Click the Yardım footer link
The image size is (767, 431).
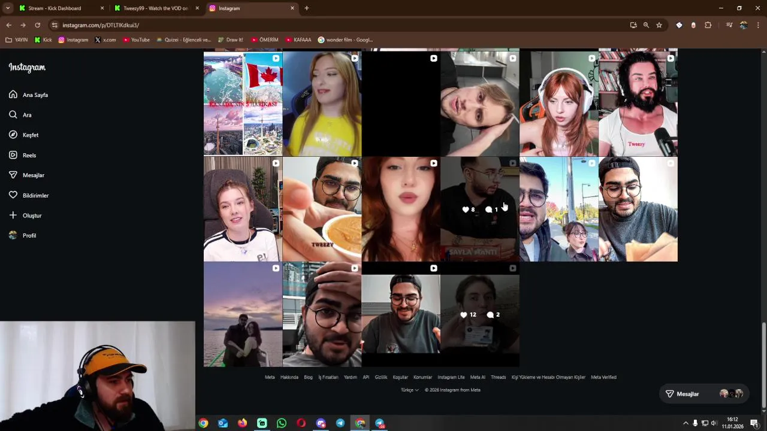coord(350,377)
